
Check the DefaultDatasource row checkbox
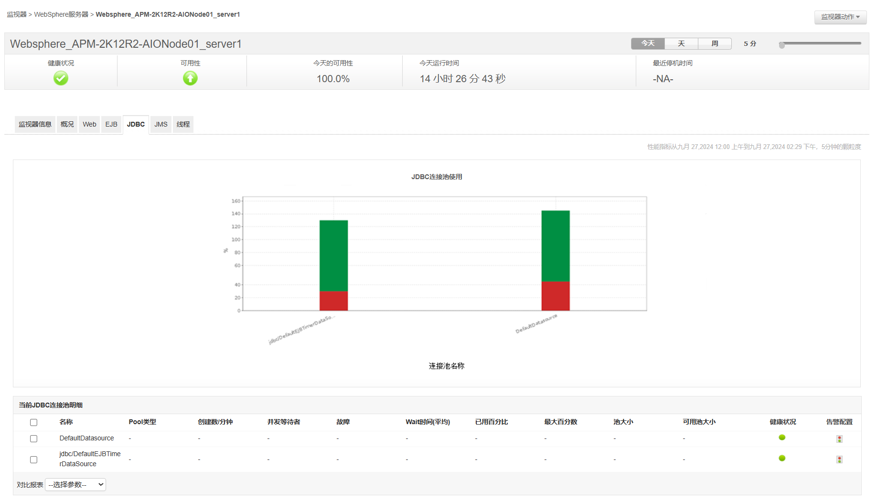pyautogui.click(x=33, y=438)
